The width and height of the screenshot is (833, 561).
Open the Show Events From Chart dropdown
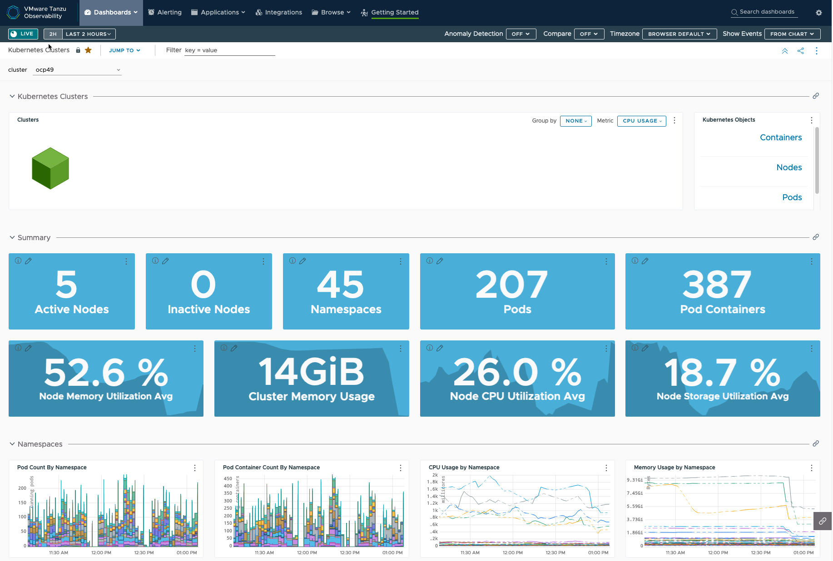[793, 34]
